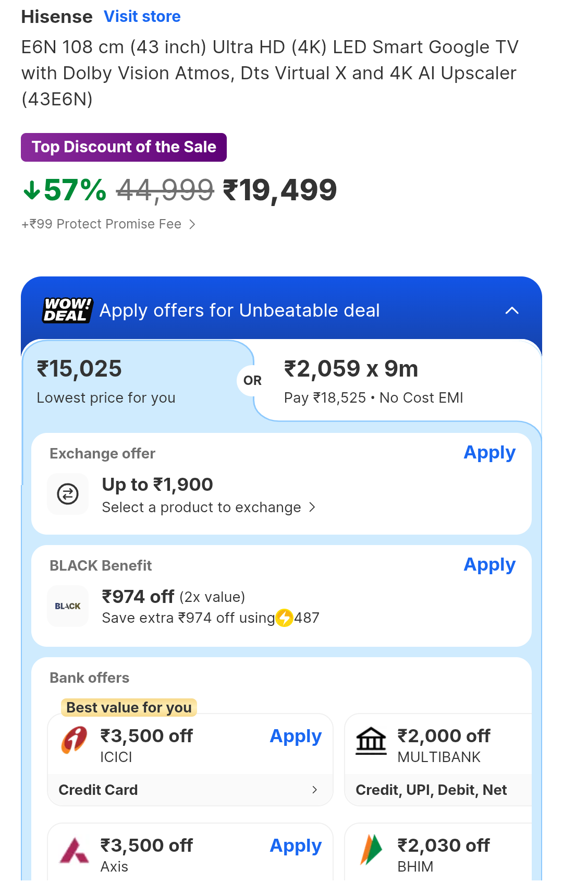
Task: Click the WOW! DEAL badge icon
Action: click(x=66, y=310)
